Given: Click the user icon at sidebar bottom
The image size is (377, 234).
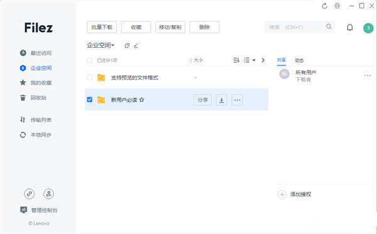Looking at the screenshot, I should [48, 194].
